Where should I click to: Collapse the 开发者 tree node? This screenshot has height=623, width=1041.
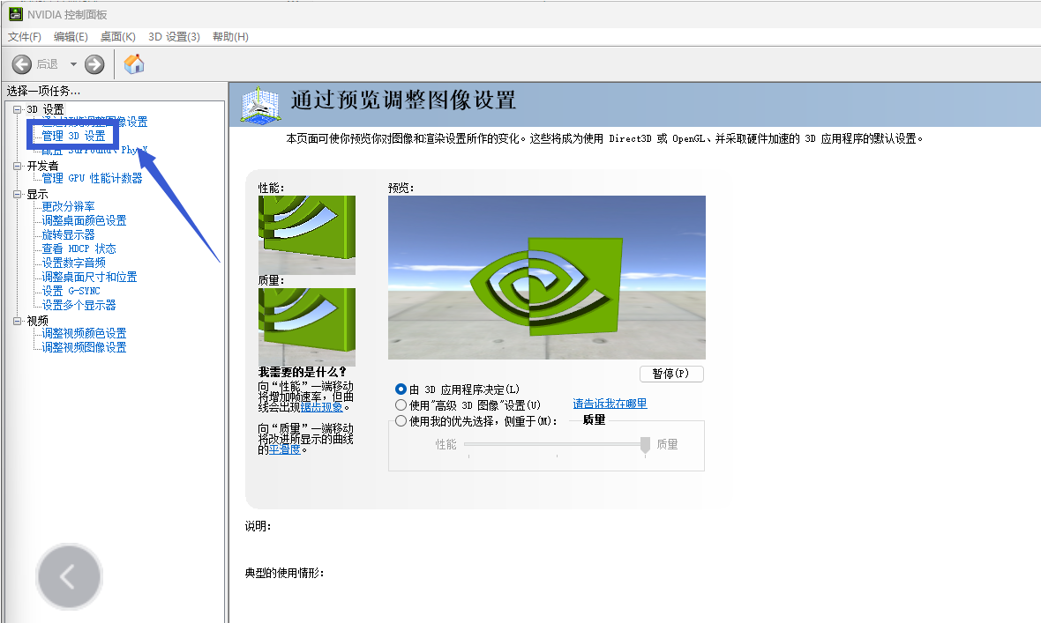pyautogui.click(x=18, y=166)
